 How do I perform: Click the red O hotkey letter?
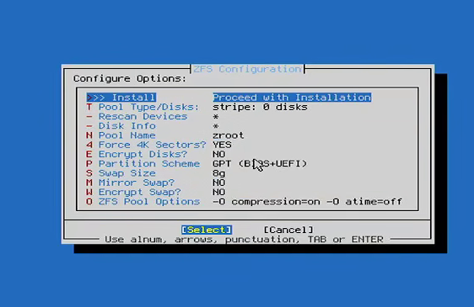point(89,202)
